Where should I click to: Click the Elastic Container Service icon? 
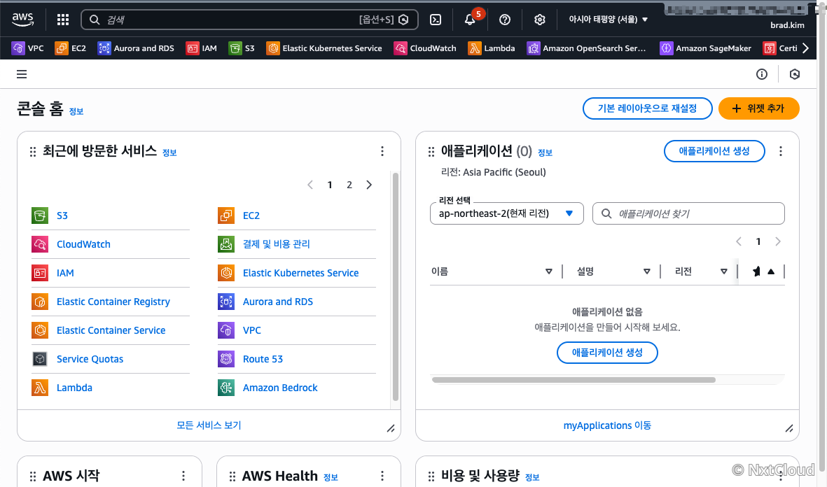(40, 330)
